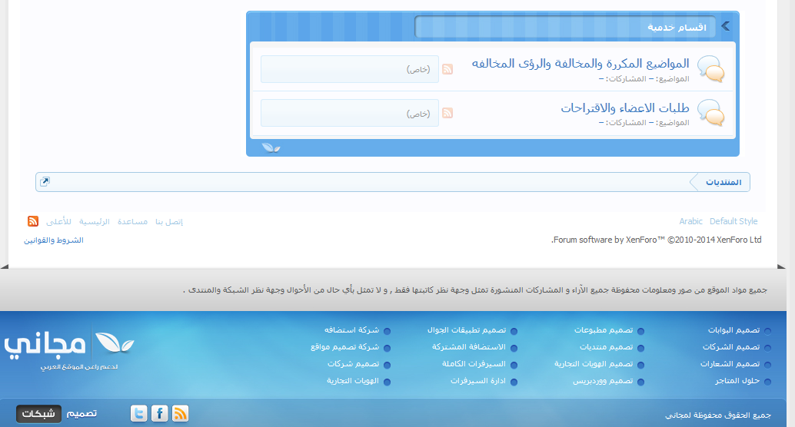
Task: Click the شبكات designer badge
Action: click(38, 413)
